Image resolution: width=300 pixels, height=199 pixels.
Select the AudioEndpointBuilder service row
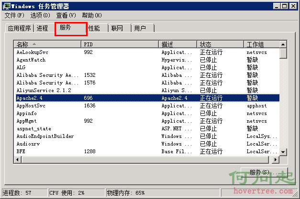(147, 136)
